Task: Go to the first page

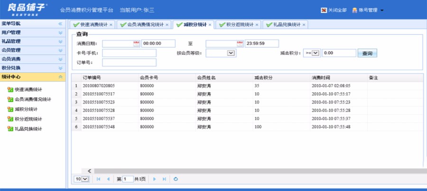Action: [99, 179]
